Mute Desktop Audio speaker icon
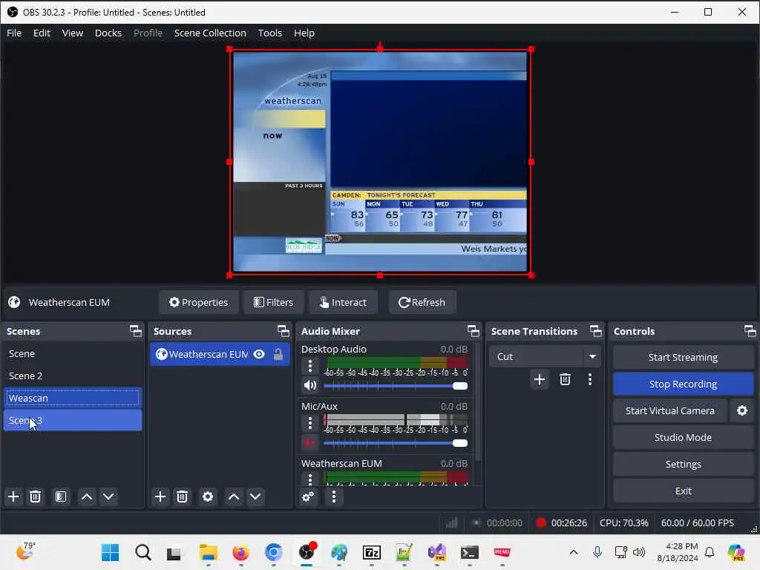The height and width of the screenshot is (570, 760). pos(309,385)
